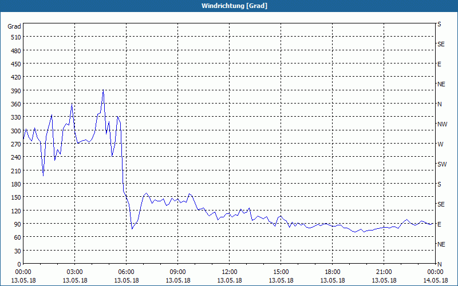Click the SW compass label

[x=442, y=164]
